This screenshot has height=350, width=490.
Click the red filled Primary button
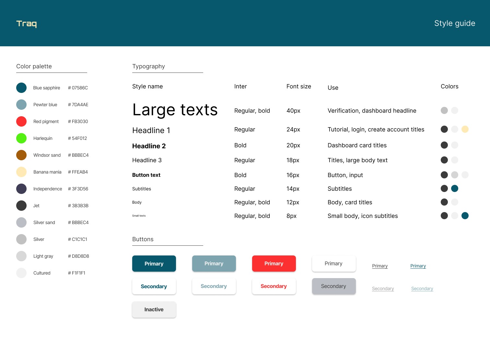click(x=274, y=264)
